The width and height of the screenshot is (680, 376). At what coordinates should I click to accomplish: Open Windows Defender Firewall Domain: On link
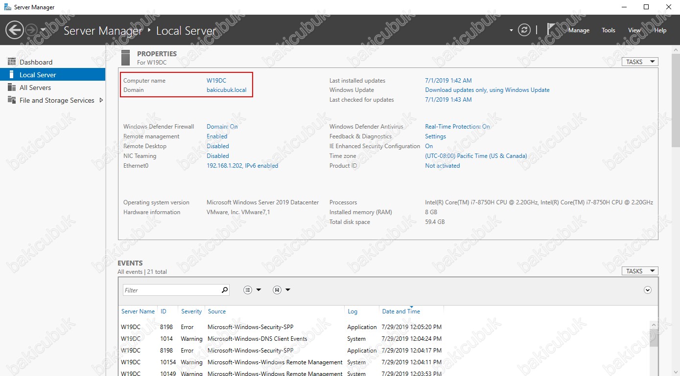[x=222, y=127]
